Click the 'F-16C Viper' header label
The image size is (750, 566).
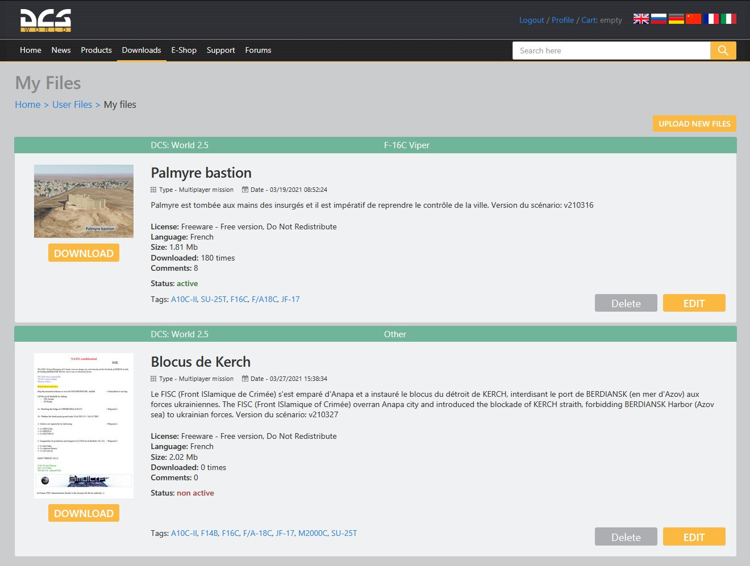(x=407, y=145)
